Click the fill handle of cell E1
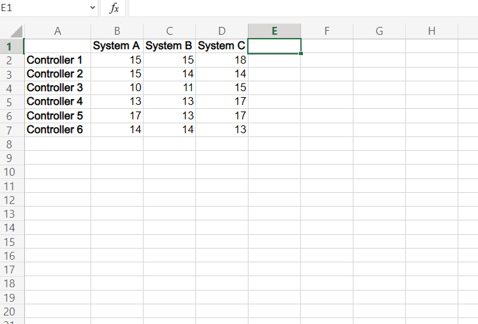The image size is (478, 324). (x=301, y=53)
